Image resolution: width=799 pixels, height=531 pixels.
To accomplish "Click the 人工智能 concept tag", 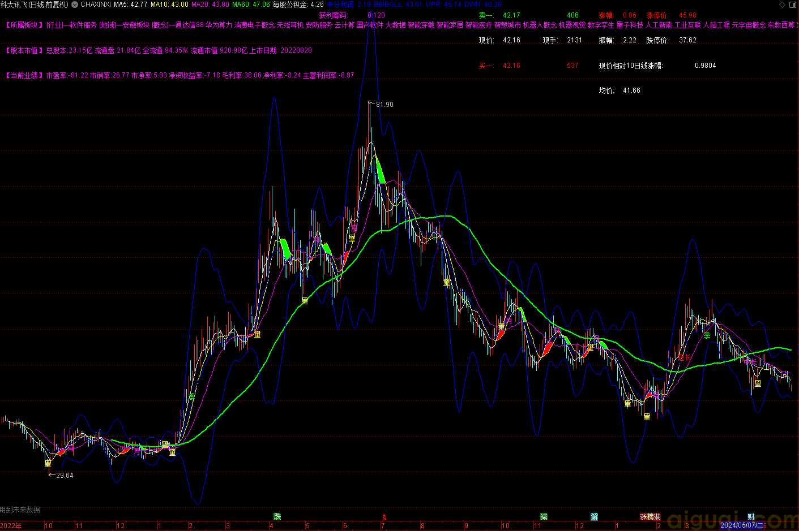I will [x=659, y=25].
